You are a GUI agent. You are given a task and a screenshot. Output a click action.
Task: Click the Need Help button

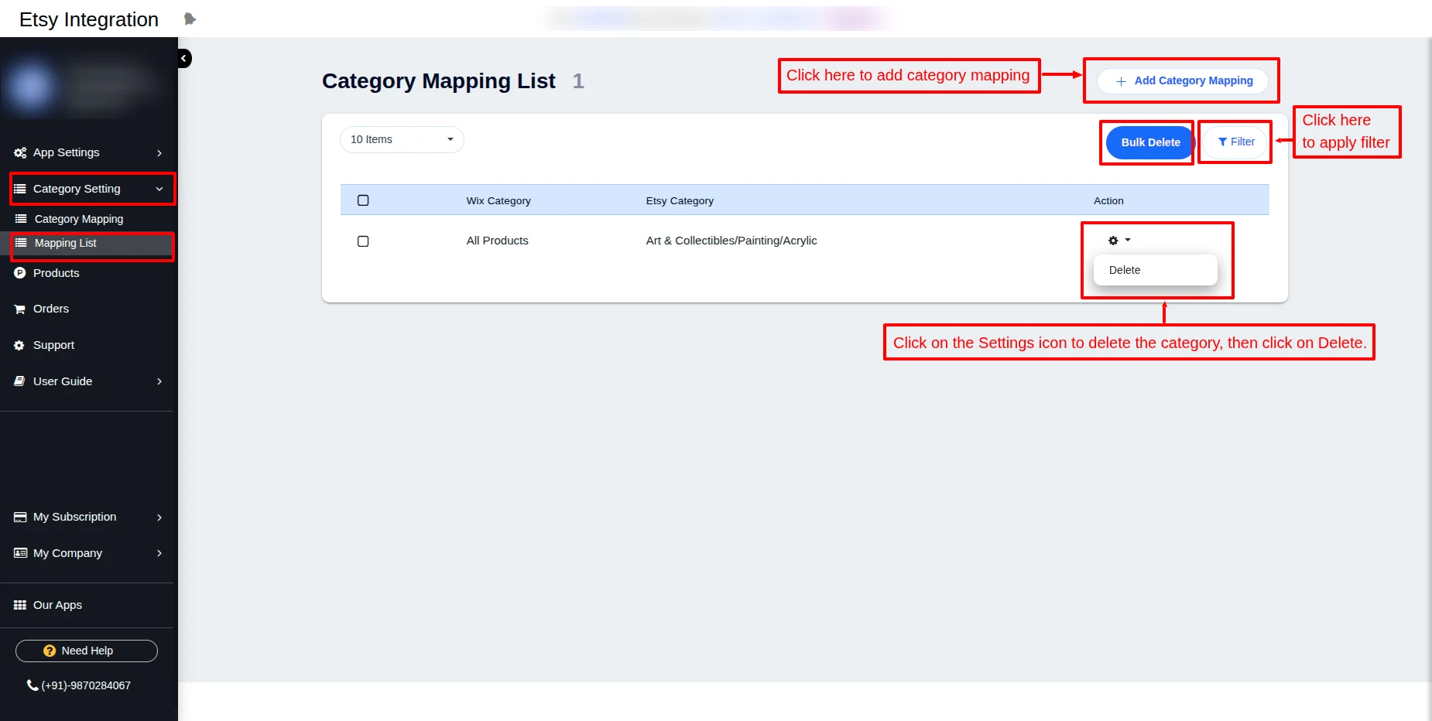[x=87, y=651]
